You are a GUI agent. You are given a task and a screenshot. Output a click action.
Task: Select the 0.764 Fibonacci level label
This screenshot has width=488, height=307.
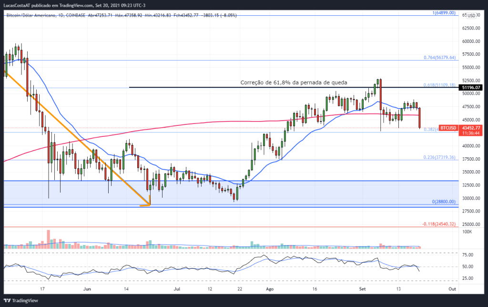click(439, 58)
